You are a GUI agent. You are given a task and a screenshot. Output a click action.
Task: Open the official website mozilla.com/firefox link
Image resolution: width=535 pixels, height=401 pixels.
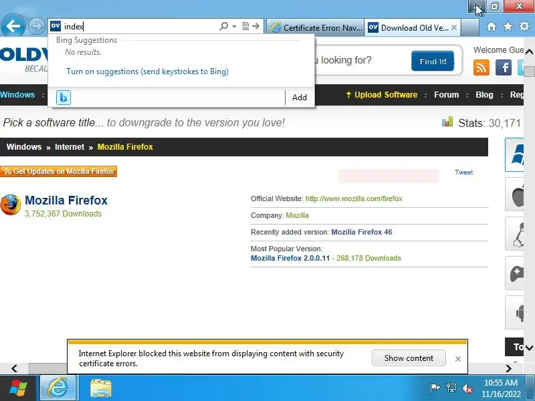tap(354, 198)
